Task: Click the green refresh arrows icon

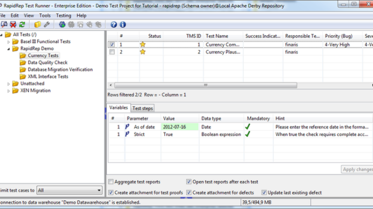Action: pos(22,24)
